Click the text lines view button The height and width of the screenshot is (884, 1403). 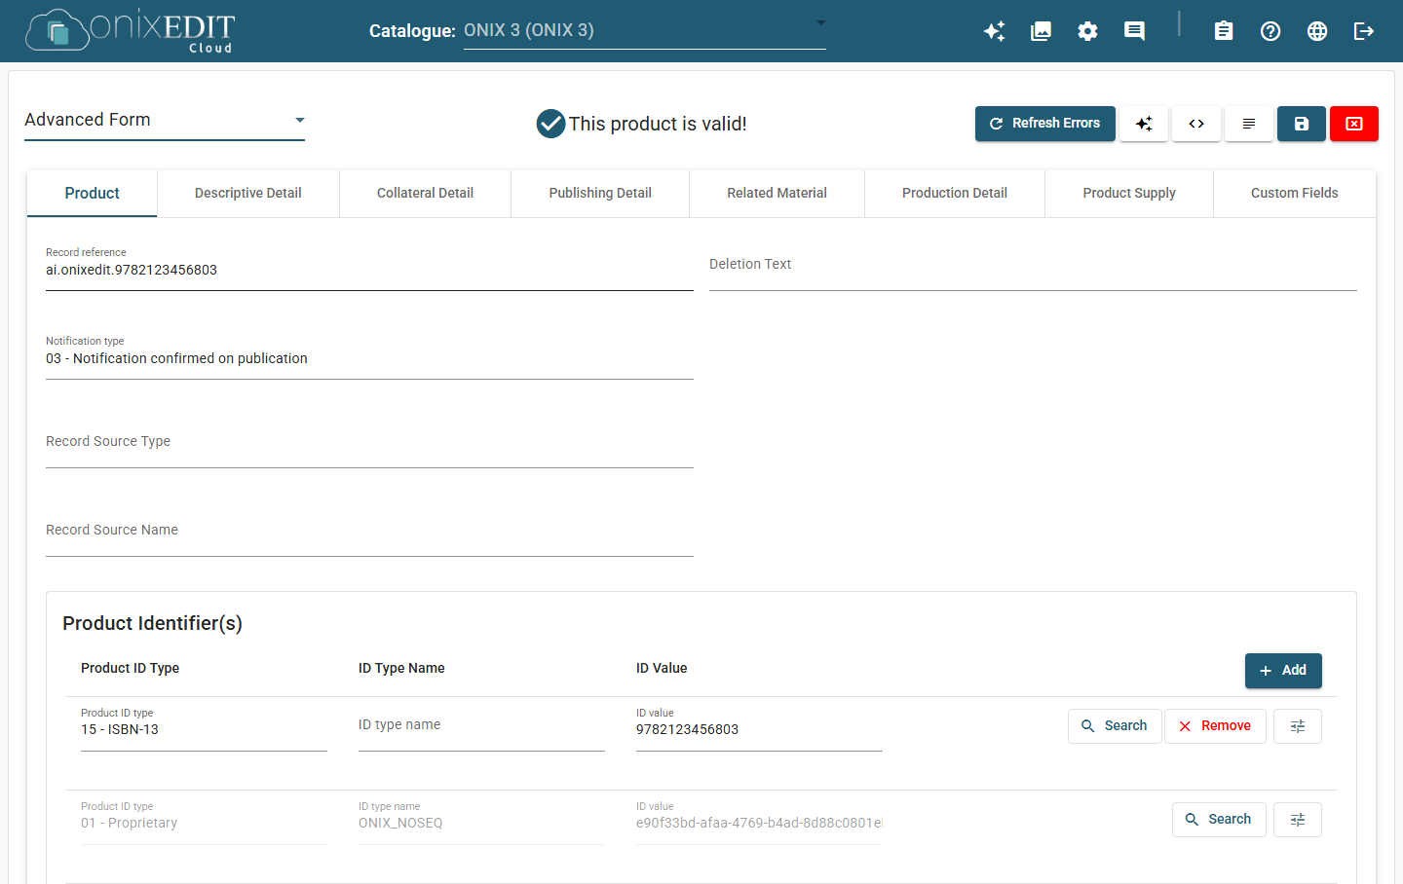1249,124
